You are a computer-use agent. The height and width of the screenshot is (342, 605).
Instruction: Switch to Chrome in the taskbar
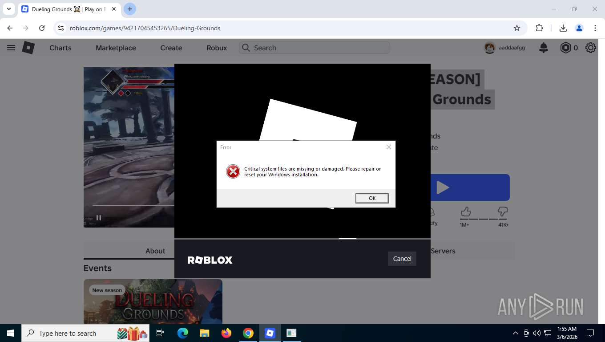pos(248,333)
